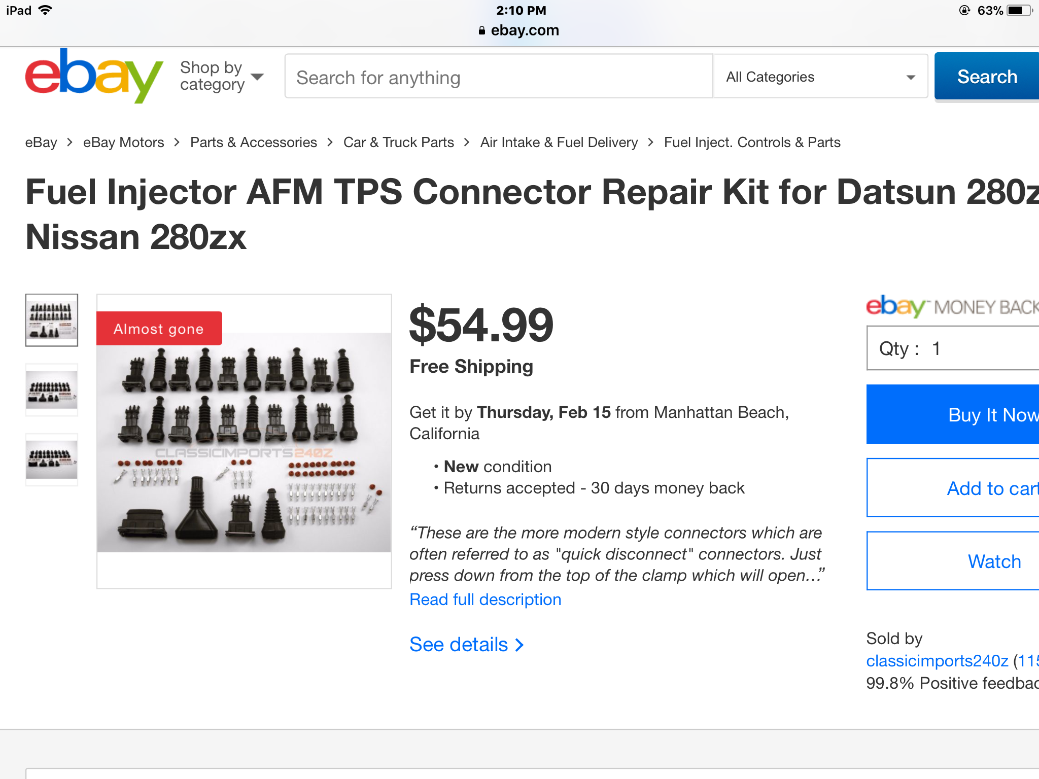The height and width of the screenshot is (779, 1039).
Task: Click the eBay logo
Action: click(x=94, y=76)
